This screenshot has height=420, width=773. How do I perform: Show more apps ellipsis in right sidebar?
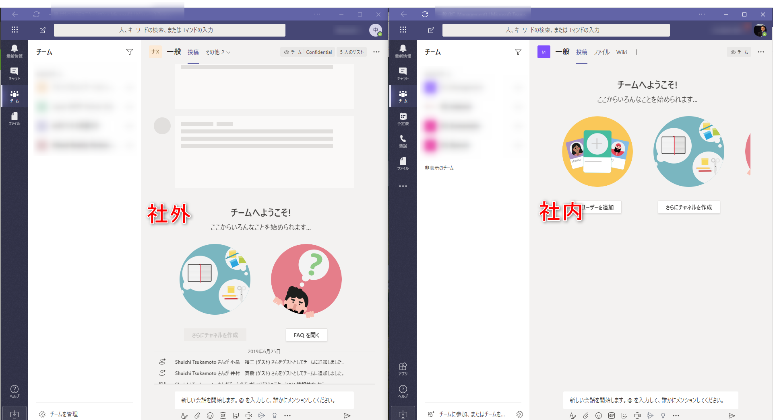tap(403, 186)
